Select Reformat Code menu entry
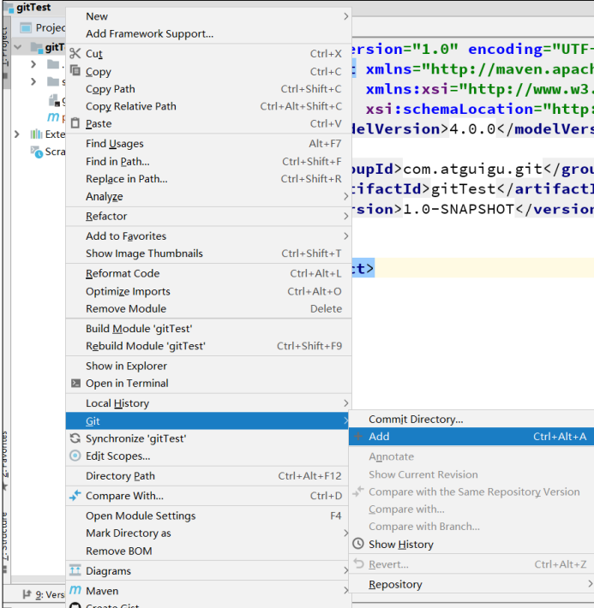594x608 pixels. 123,273
